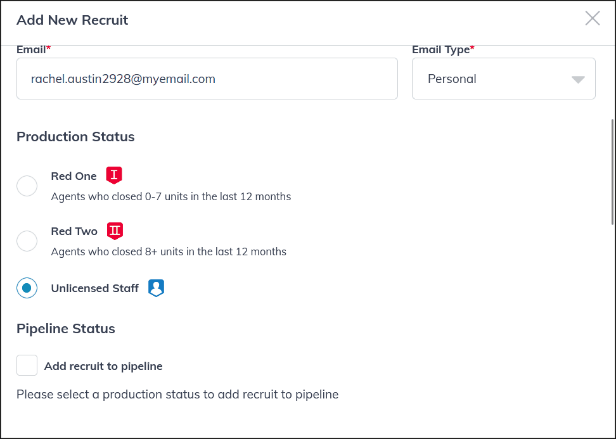The width and height of the screenshot is (616, 439).
Task: Click the Red One tier "I" badge icon
Action: (114, 175)
